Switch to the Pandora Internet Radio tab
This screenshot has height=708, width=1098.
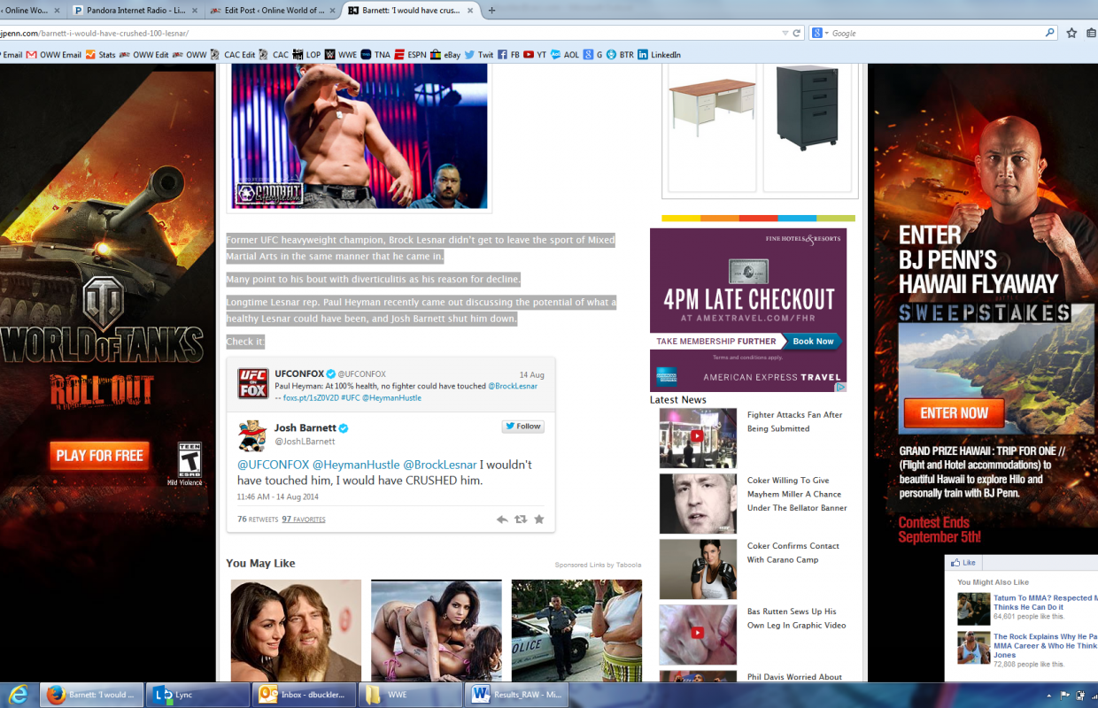pyautogui.click(x=133, y=11)
